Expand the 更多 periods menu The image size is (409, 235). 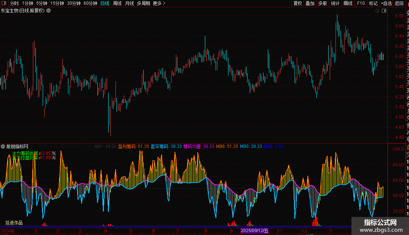tap(159, 3)
